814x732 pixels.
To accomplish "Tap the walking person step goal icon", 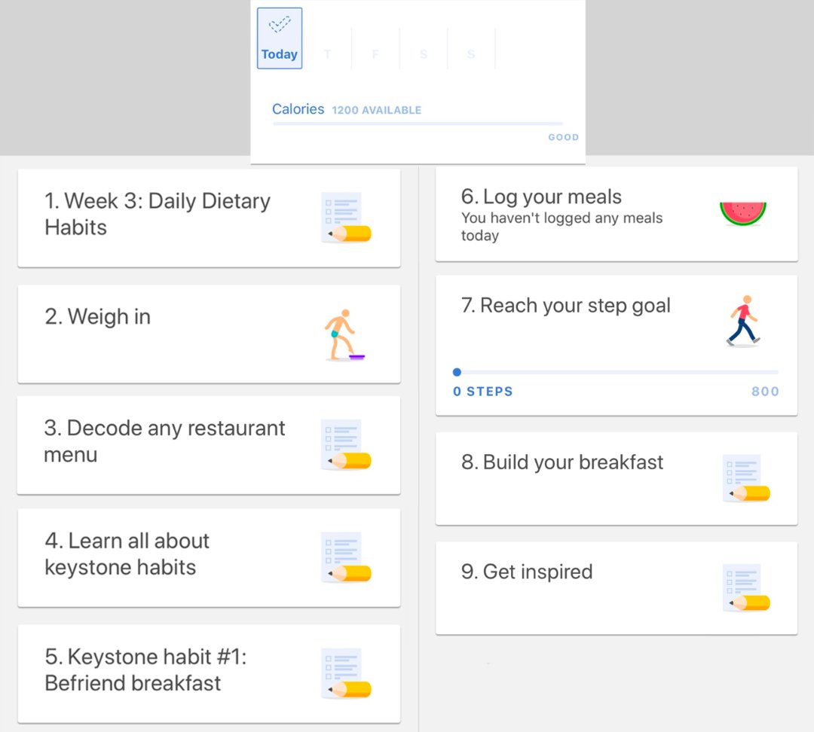I will (742, 321).
